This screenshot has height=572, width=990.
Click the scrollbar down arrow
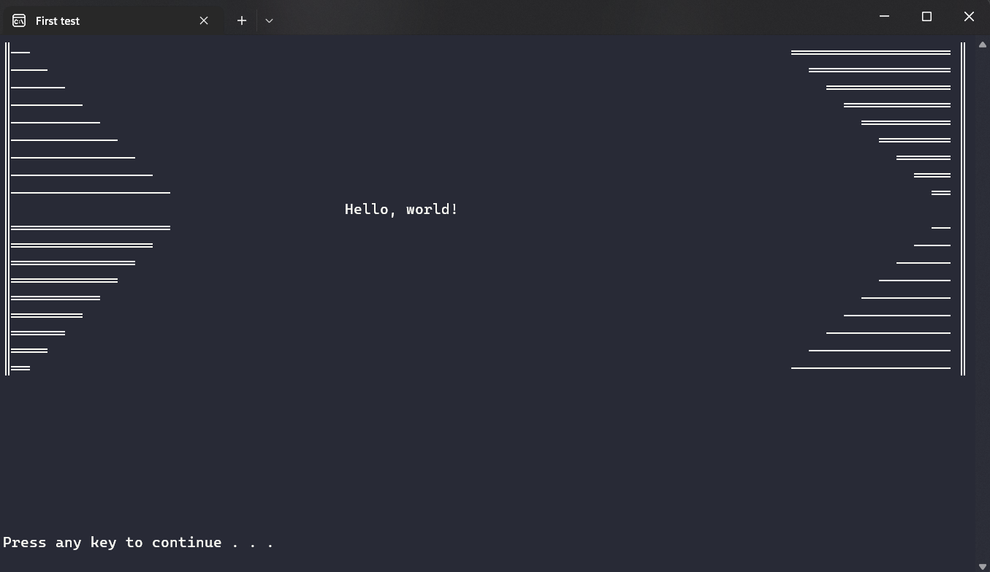[x=983, y=566]
